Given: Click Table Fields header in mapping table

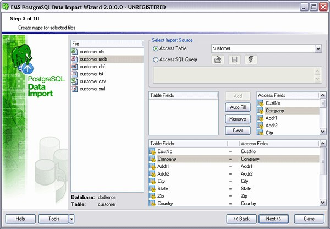Looking at the screenshot, I should (x=188, y=144).
